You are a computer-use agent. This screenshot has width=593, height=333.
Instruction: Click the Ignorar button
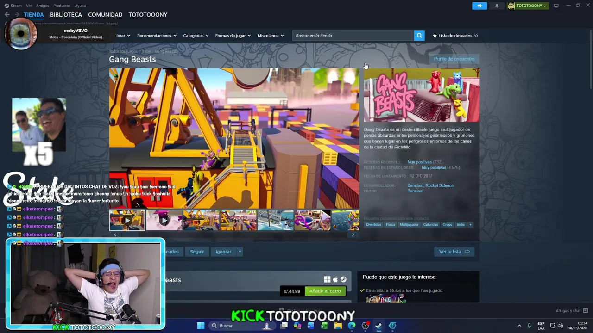tap(223, 252)
